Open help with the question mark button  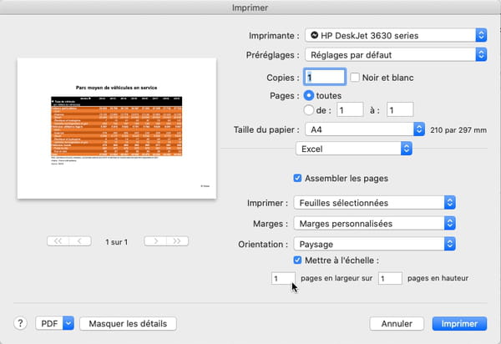(20, 323)
